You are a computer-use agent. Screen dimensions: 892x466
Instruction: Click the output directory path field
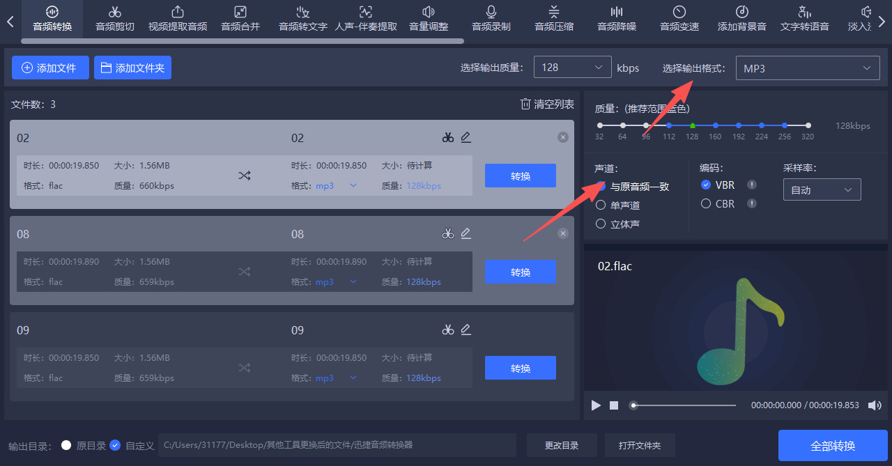click(x=337, y=445)
